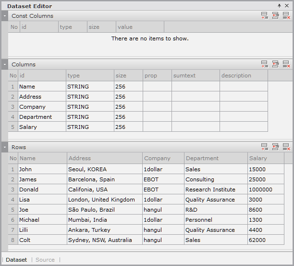Click the insert icon in Const Columns

pyautogui.click(x=275, y=16)
